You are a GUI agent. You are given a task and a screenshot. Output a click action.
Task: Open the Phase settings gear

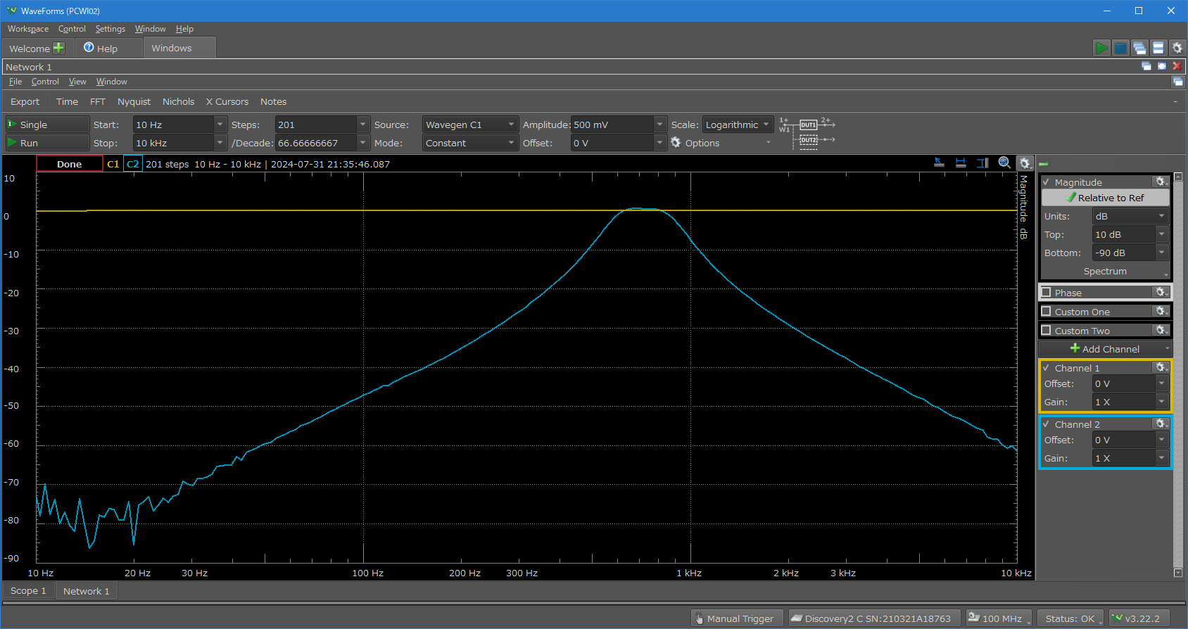tap(1161, 292)
